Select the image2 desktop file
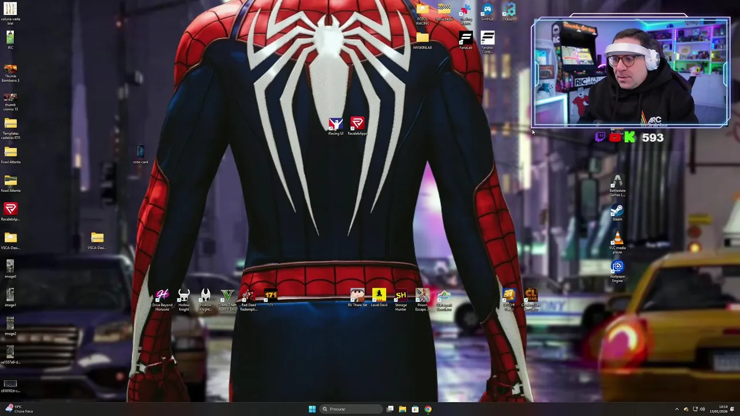The image size is (740, 416). coord(10,326)
